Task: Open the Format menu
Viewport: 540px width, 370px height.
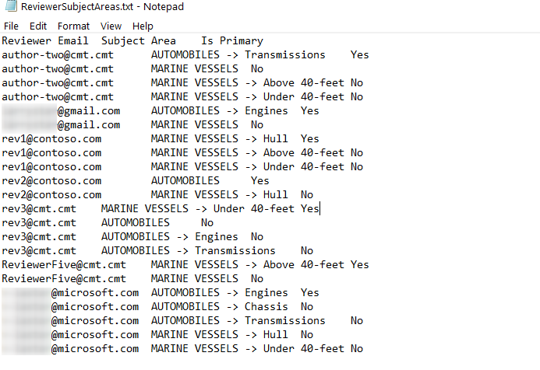Action: [x=73, y=26]
